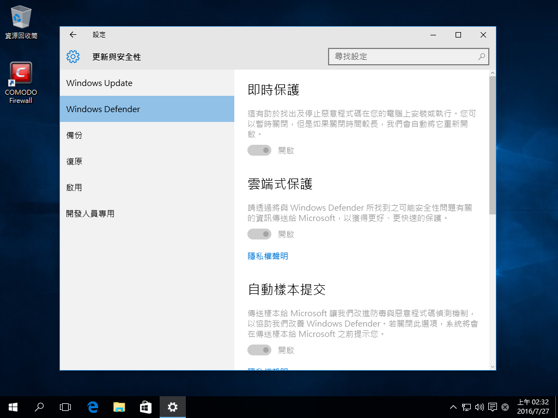Open the 啟用 section
Viewport: 558px width, 418px height.
147,187
